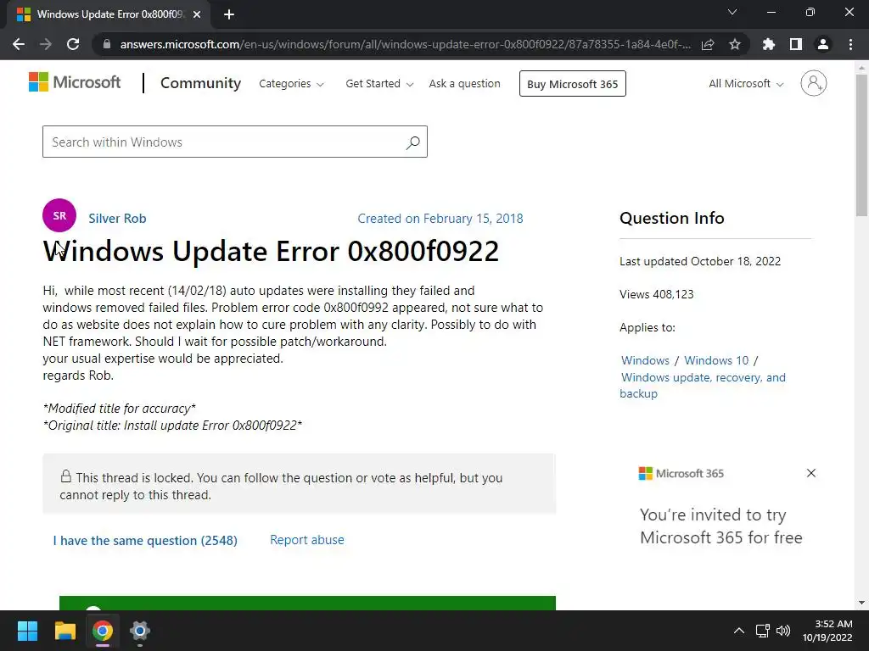Expand the Categories dropdown

click(x=292, y=84)
